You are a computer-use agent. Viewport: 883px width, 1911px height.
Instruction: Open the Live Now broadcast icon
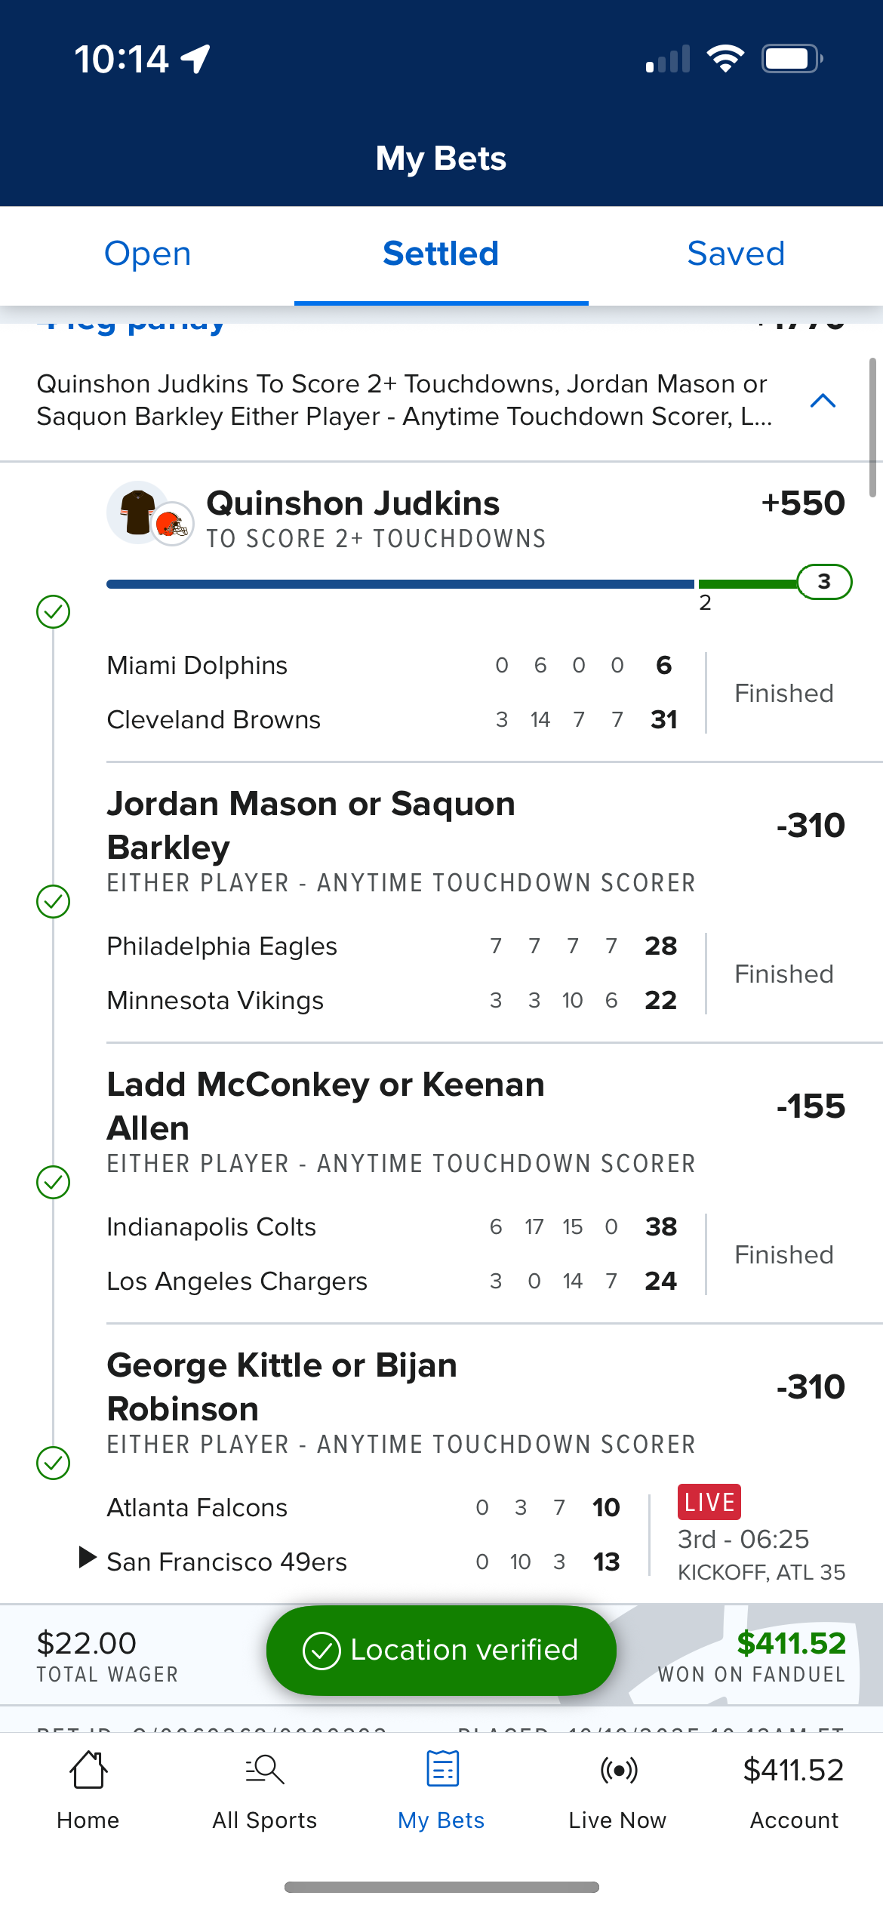click(x=618, y=1771)
